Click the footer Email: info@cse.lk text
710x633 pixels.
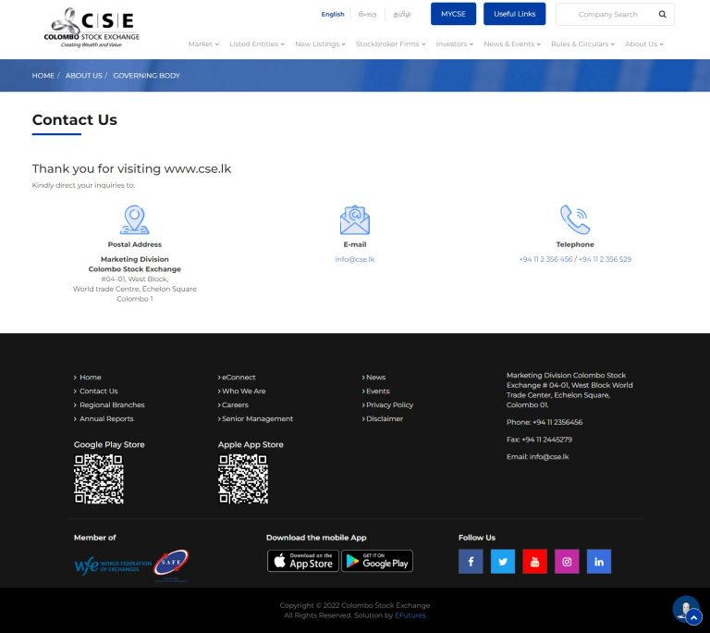537,456
